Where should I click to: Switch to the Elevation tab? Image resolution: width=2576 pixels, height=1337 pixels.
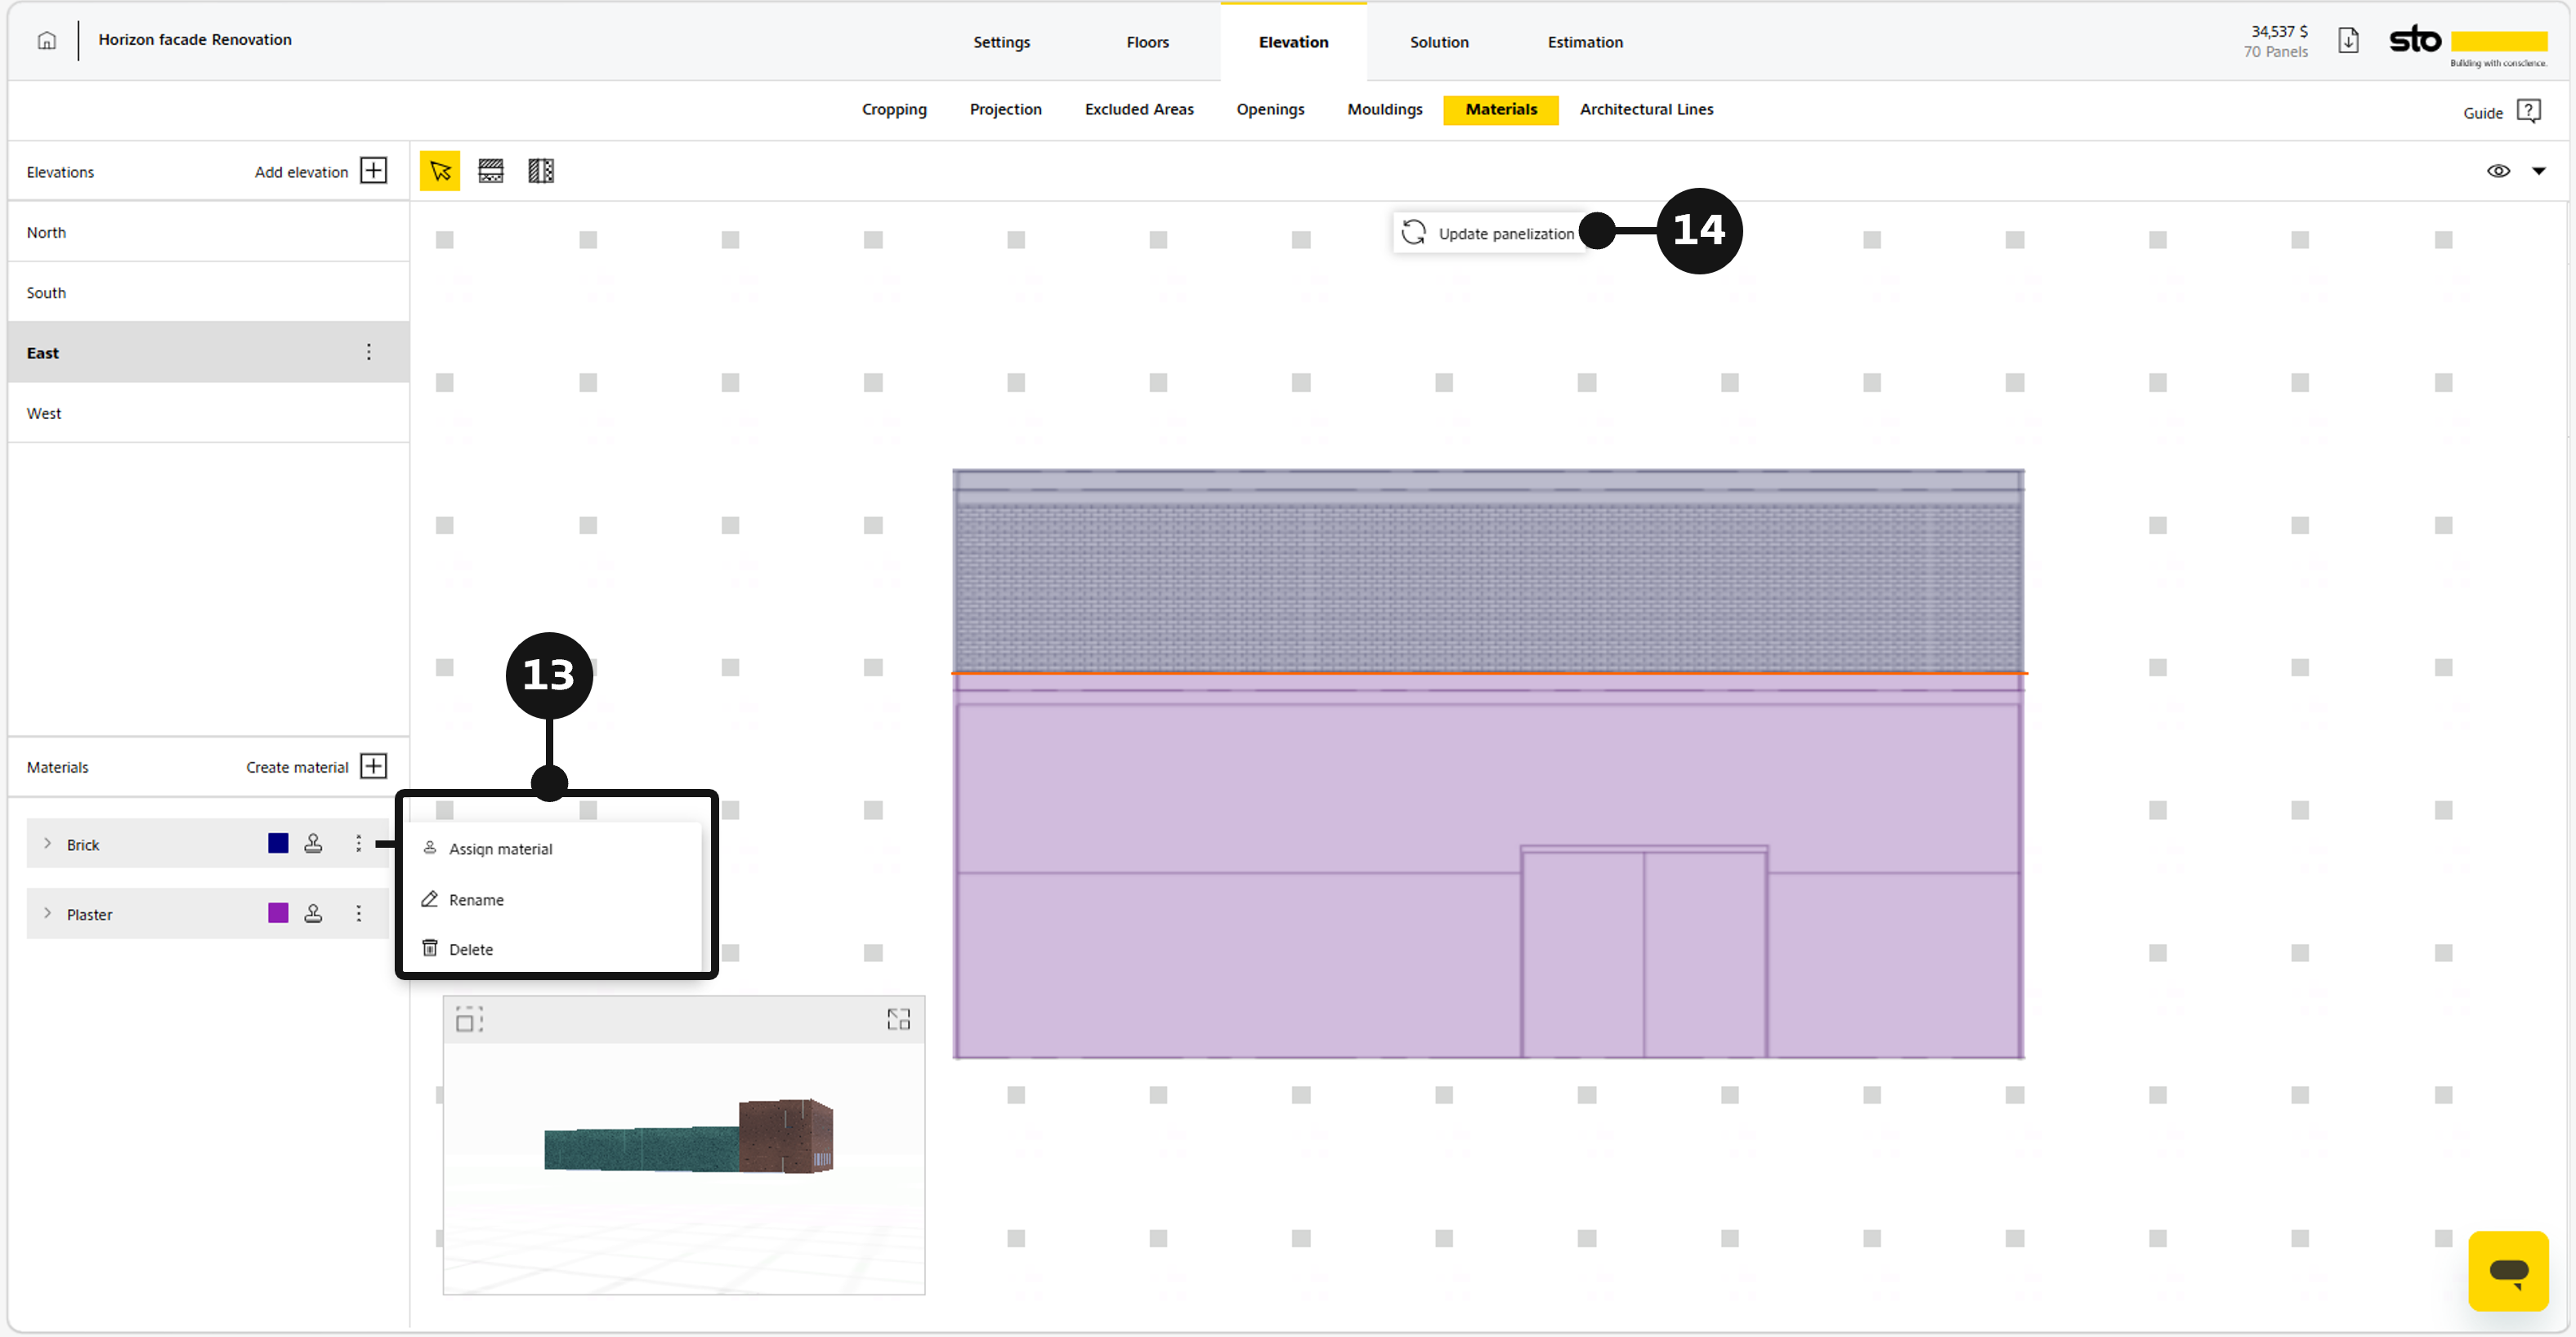1293,42
